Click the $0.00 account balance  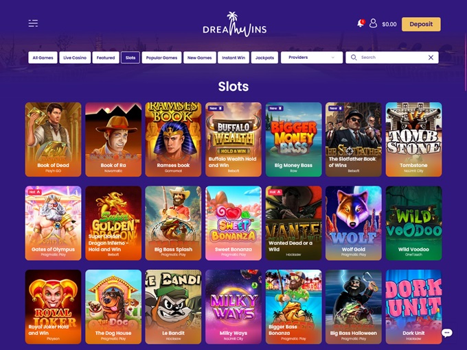point(389,25)
